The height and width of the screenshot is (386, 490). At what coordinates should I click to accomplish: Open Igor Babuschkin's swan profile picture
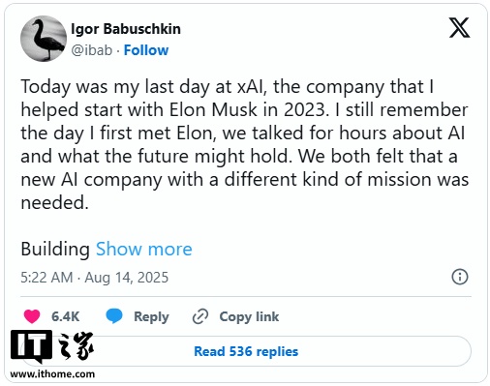point(44,39)
